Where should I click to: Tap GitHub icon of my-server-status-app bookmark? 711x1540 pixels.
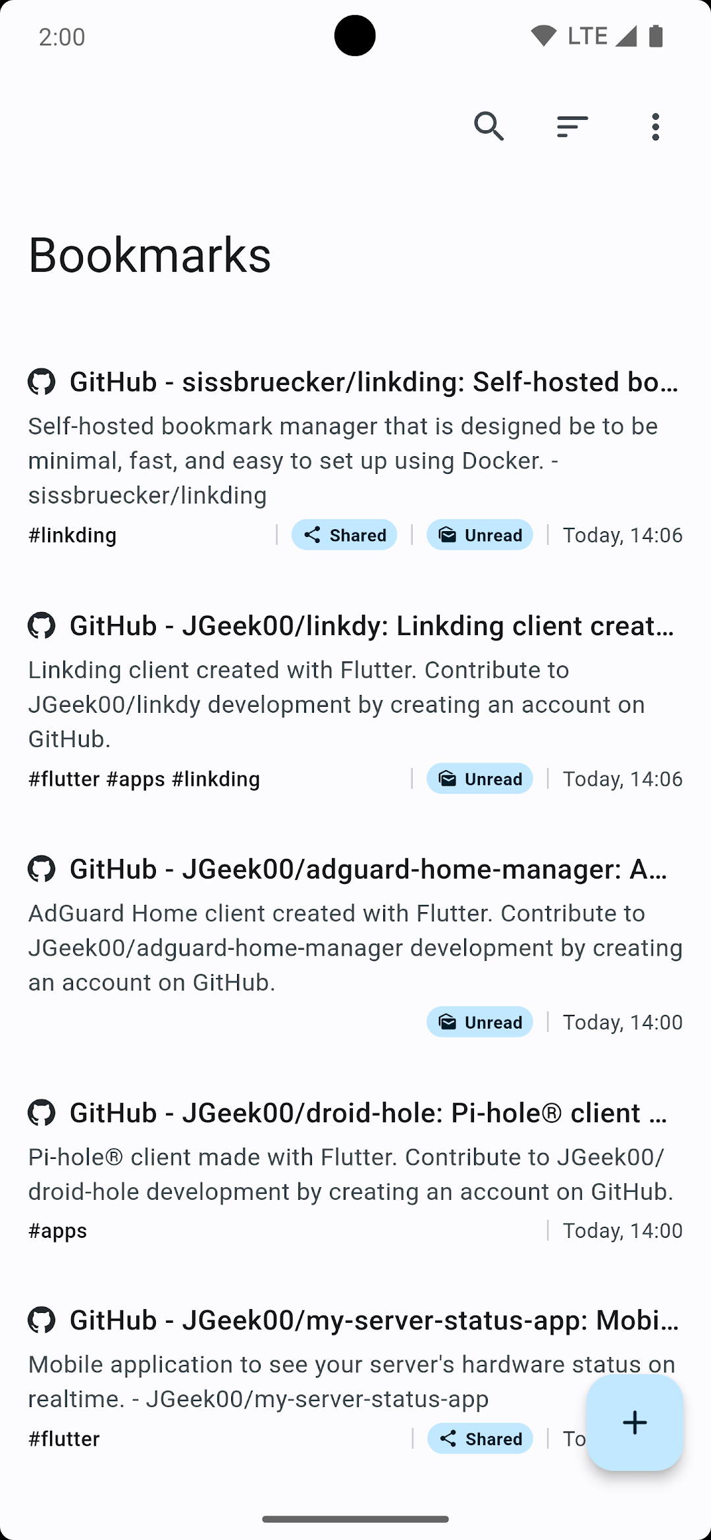(41, 1320)
